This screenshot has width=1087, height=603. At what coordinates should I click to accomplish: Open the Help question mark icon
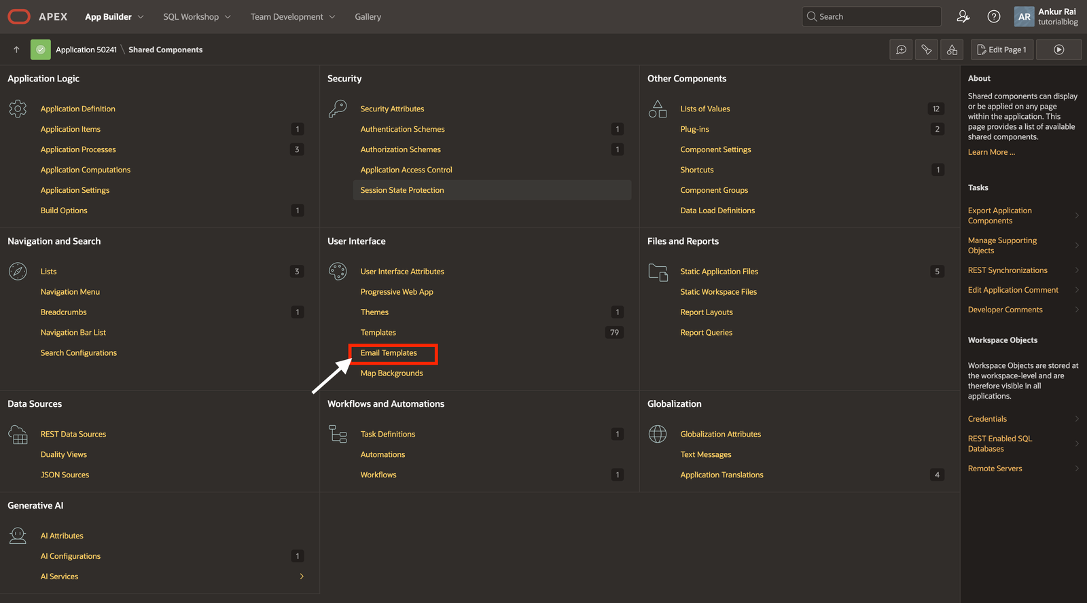tap(993, 17)
